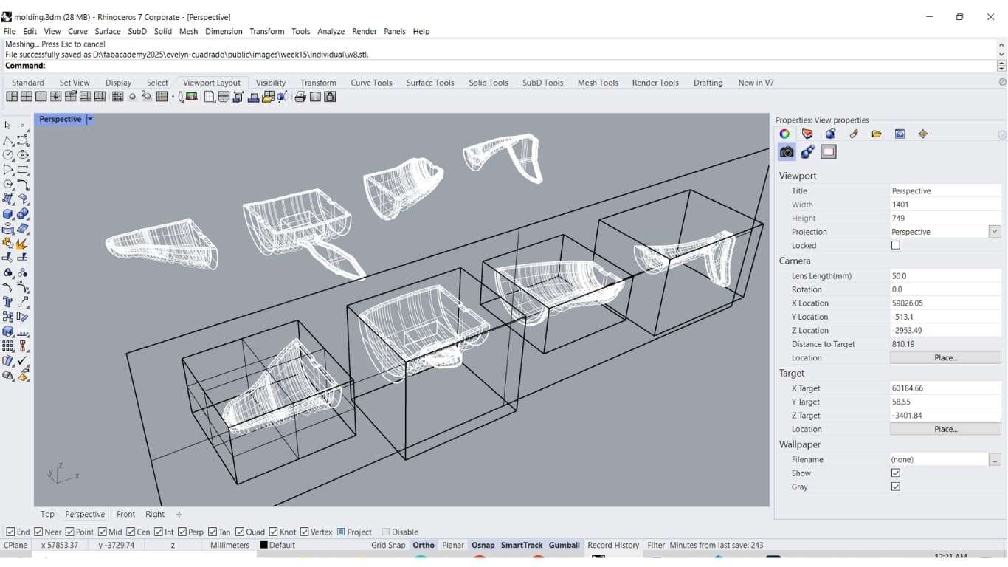1008x567 pixels.
Task: Select the Box solid tool in sidebar
Action: (7, 214)
